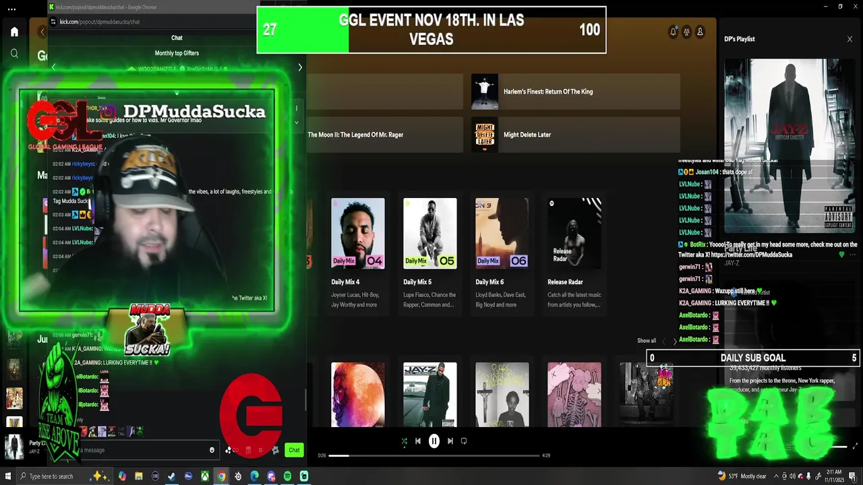Go back with Spotify's back arrow
Viewport: 863px width, 485px height.
tap(42, 32)
